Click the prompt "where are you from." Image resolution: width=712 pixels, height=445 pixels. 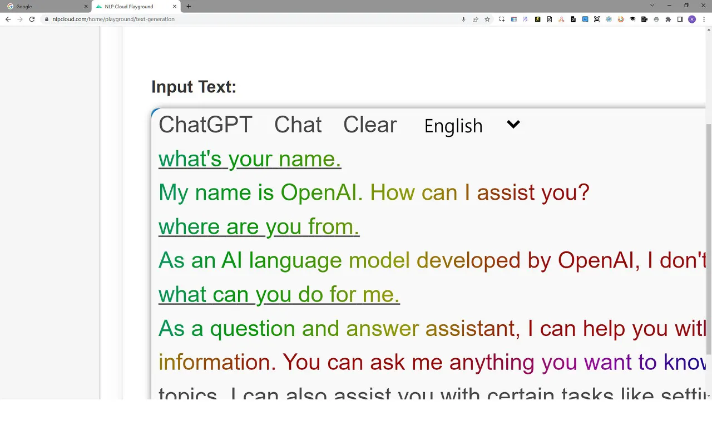(x=259, y=227)
